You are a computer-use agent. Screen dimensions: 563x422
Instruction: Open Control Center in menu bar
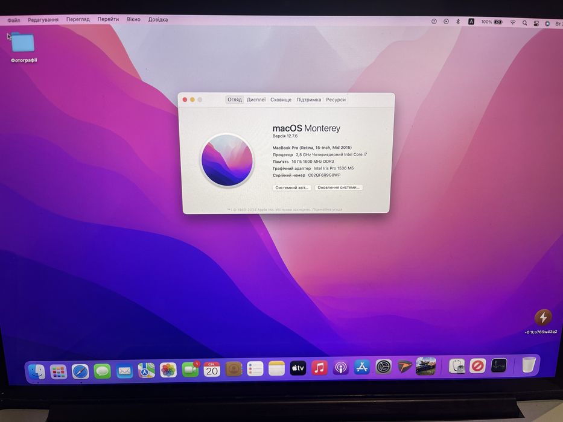(x=536, y=24)
